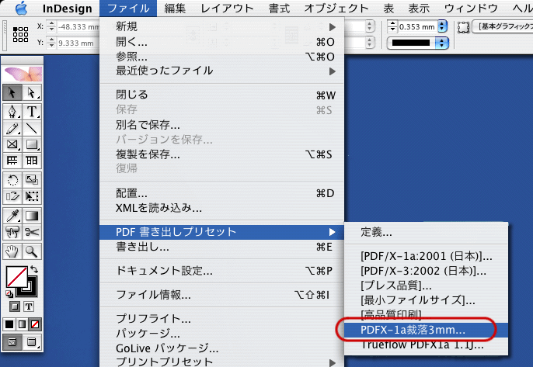The height and width of the screenshot is (367, 533).
Task: Open the ウィンドウ menu
Action: click(x=471, y=9)
